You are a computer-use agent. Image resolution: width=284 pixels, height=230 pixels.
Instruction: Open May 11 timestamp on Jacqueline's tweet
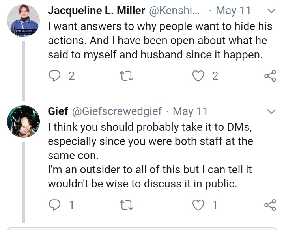point(233,11)
